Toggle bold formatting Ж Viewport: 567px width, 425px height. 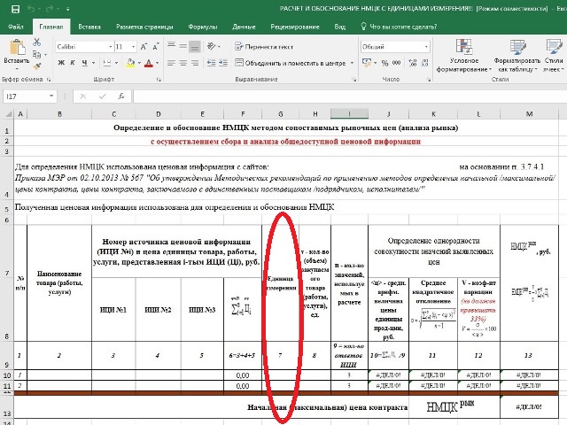[61, 63]
